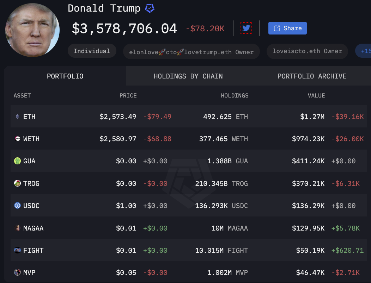Image resolution: width=371 pixels, height=283 pixels.
Task: Click the GUA token icon
Action: [17, 161]
